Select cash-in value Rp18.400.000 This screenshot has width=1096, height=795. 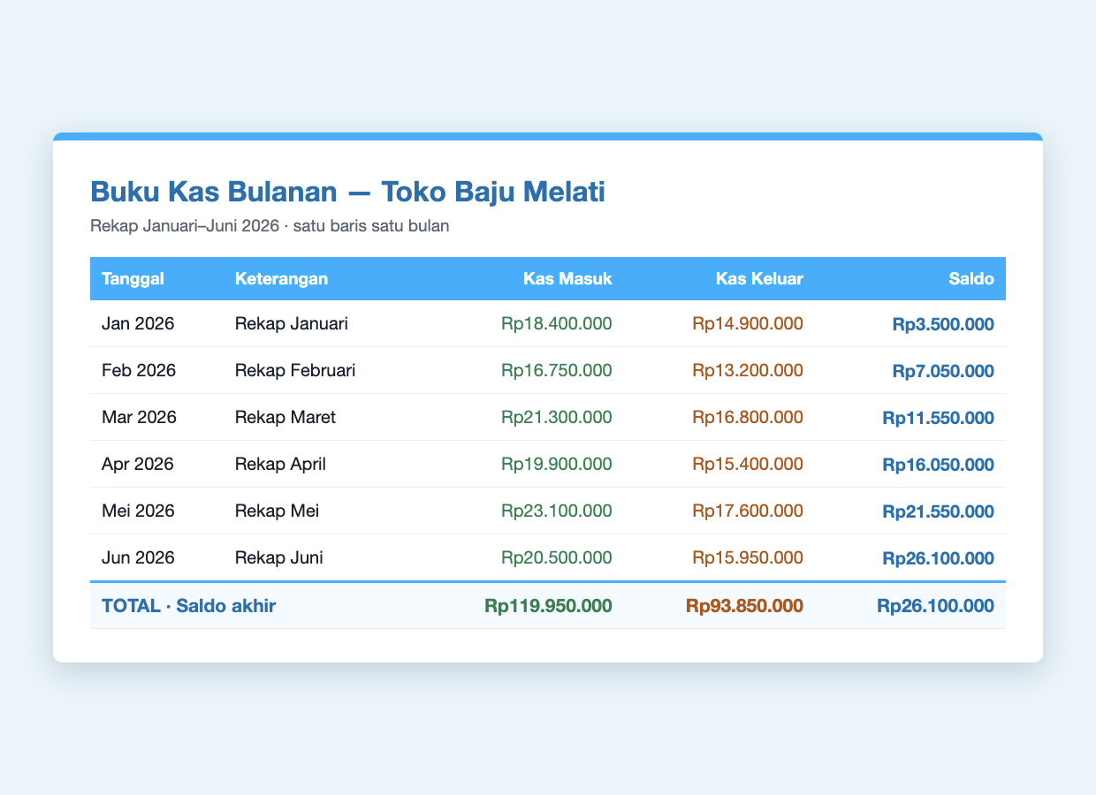point(556,324)
